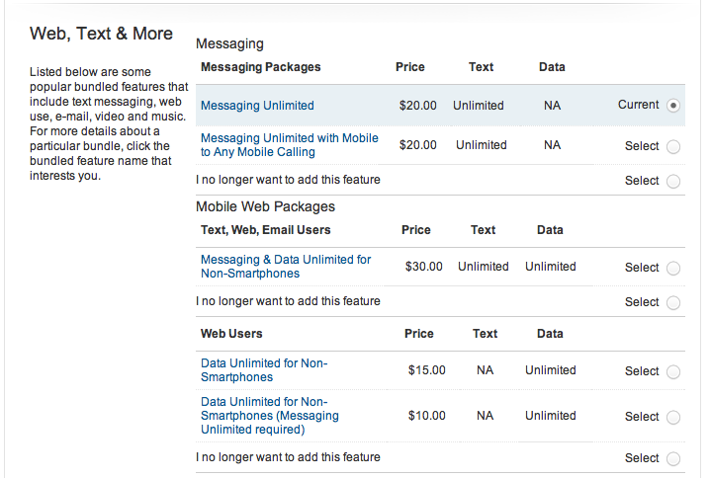The width and height of the screenshot is (710, 478).
Task: Select 'no longer want' radio under Messaging Packages
Action: click(673, 181)
